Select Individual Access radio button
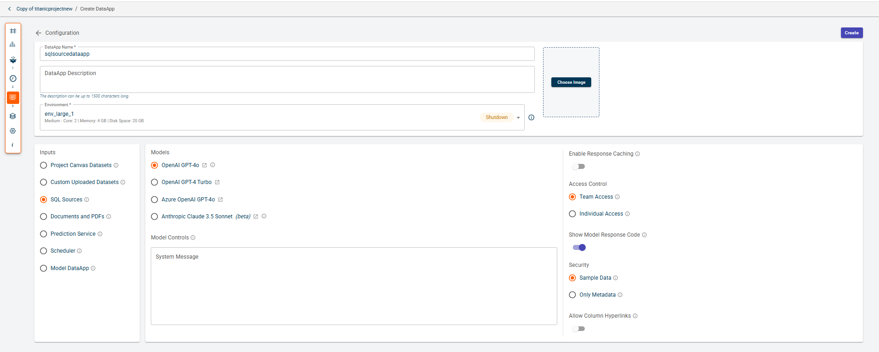879x352 pixels. click(572, 214)
